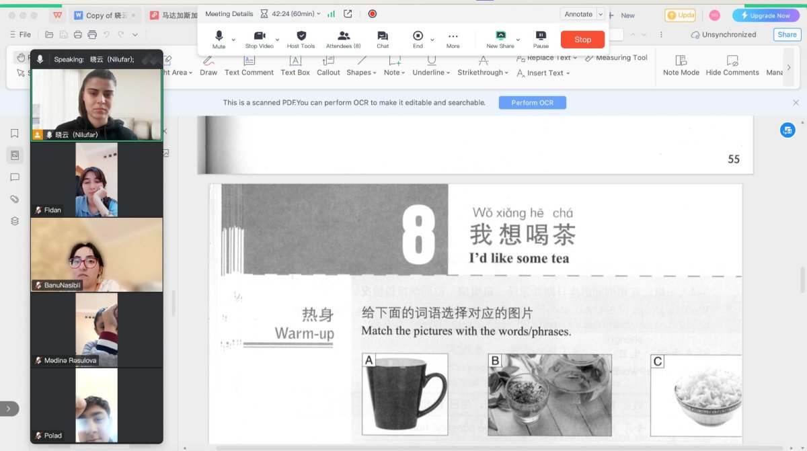Open Host Tools shield icon
The height and width of the screenshot is (451, 807).
tap(301, 36)
